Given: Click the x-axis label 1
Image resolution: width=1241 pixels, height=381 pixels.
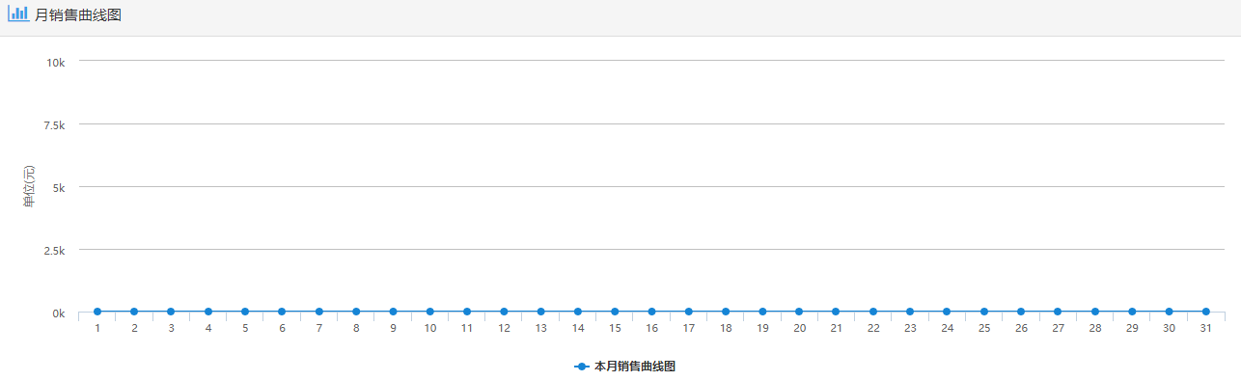Looking at the screenshot, I should click(97, 328).
